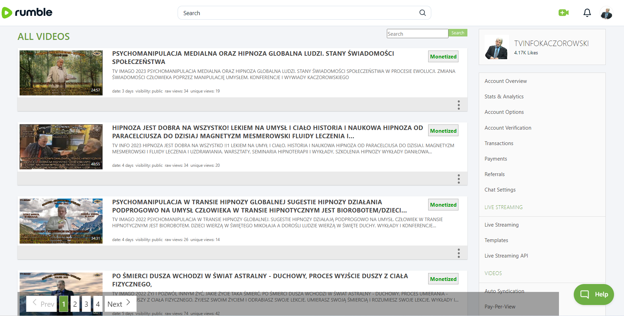The image size is (624, 316).
Task: Open title Hipnoza Jest Dobra Na Wszystko
Action: coord(267,132)
